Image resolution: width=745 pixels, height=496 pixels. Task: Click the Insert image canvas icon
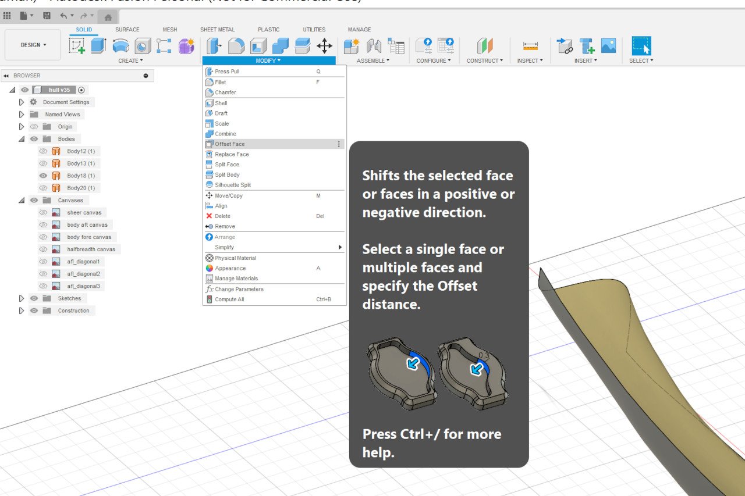coord(609,46)
